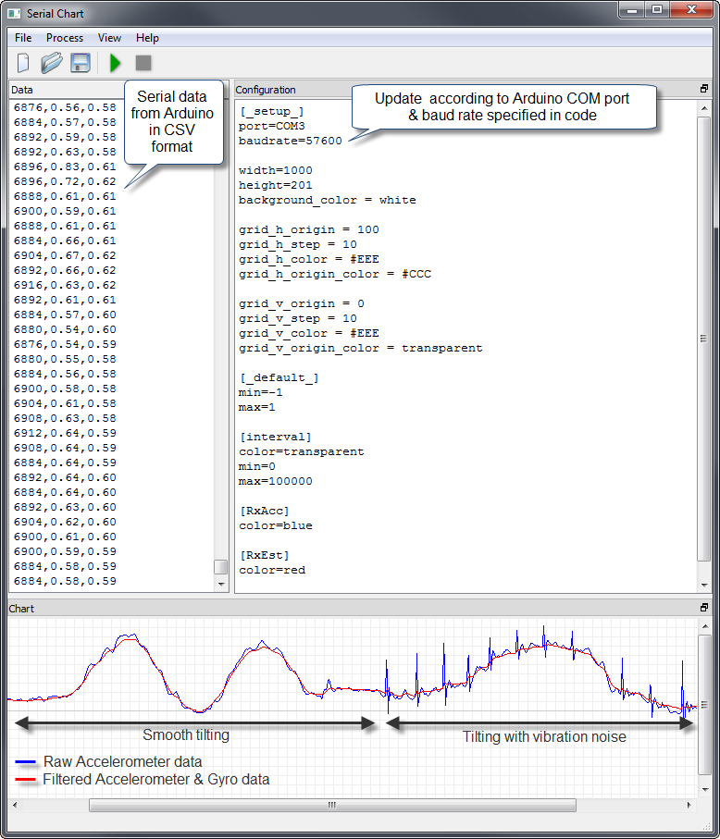
Task: Open the View menu
Action: tap(109, 38)
